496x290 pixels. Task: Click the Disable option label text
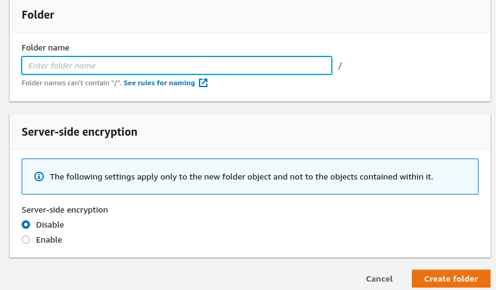click(x=50, y=225)
